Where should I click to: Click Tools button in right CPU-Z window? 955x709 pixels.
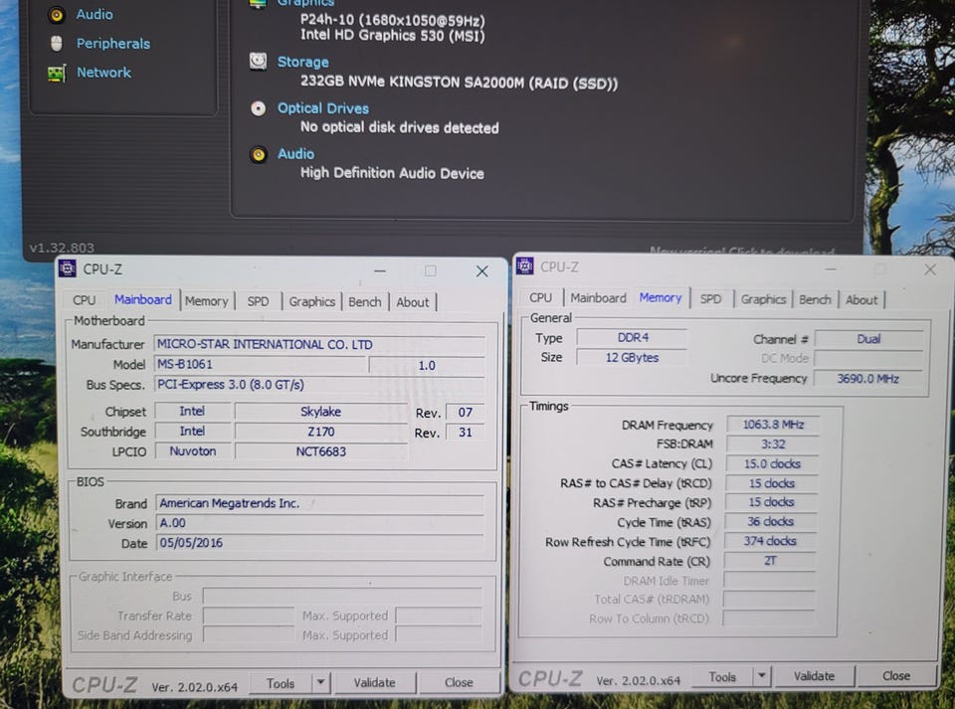(722, 677)
